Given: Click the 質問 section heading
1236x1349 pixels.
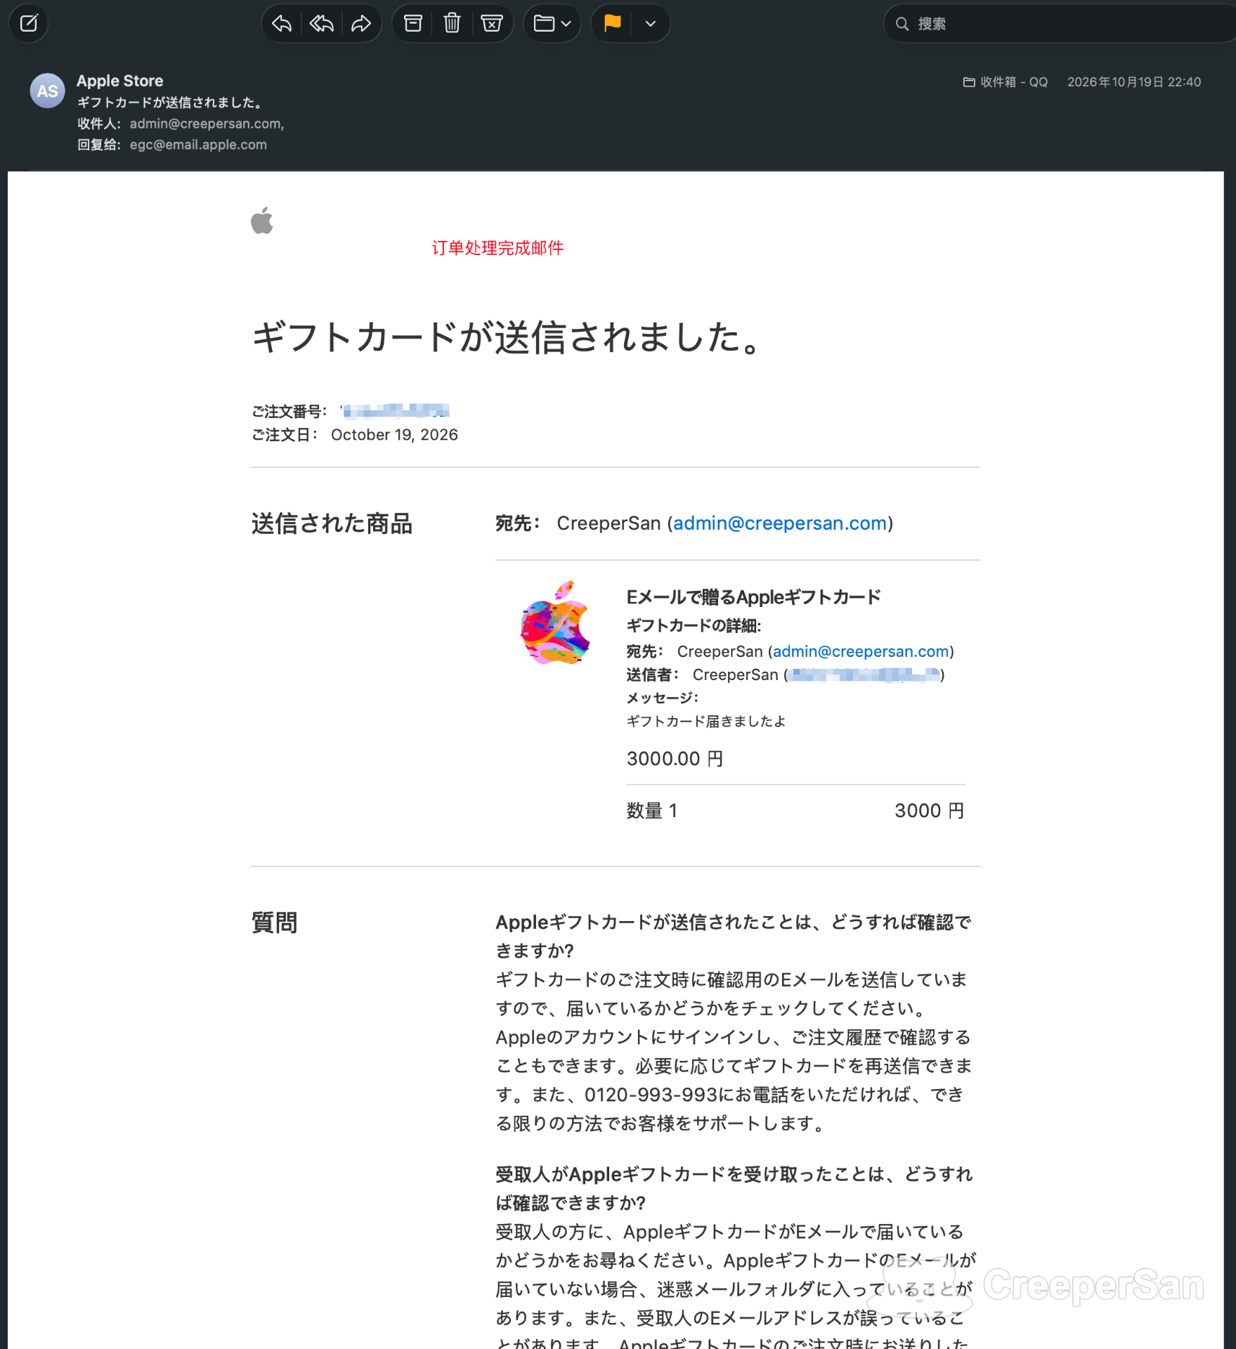Looking at the screenshot, I should coord(275,923).
